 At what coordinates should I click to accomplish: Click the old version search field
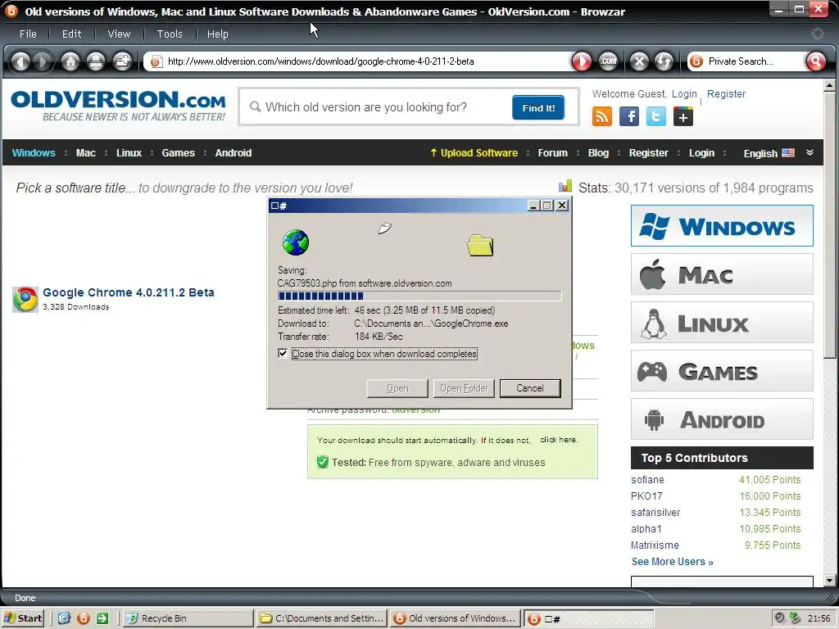[380, 107]
